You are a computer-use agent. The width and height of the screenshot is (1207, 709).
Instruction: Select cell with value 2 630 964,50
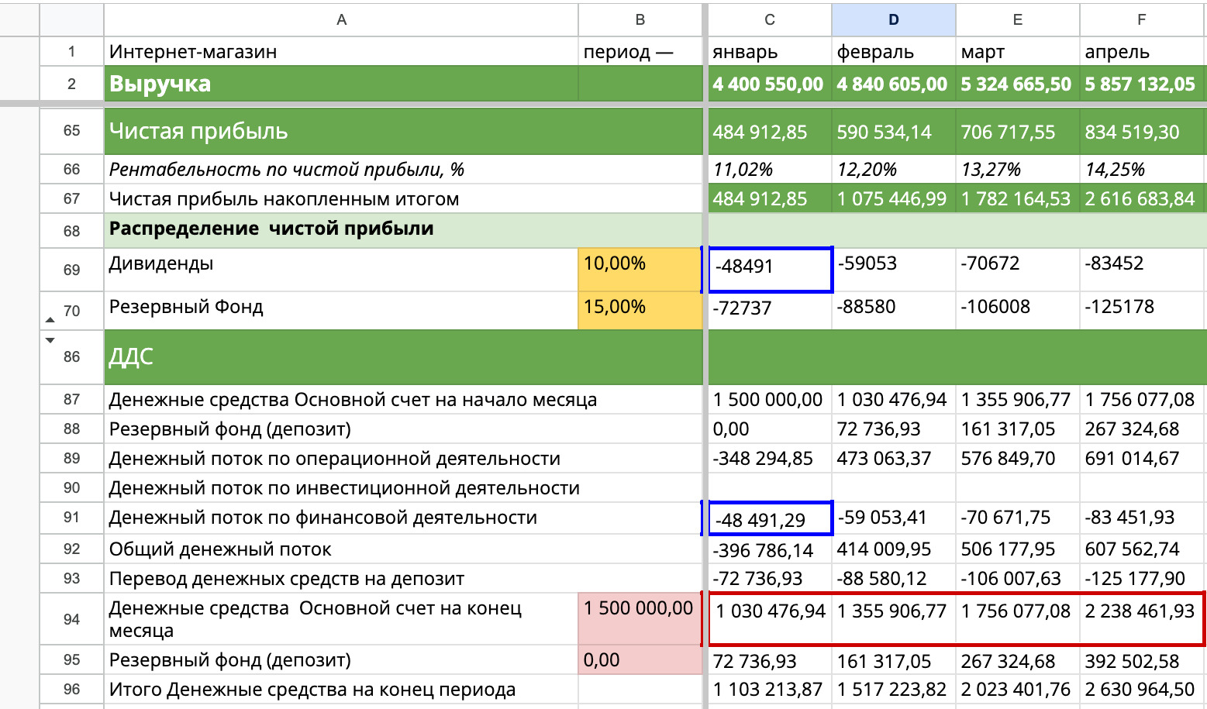click(1141, 690)
